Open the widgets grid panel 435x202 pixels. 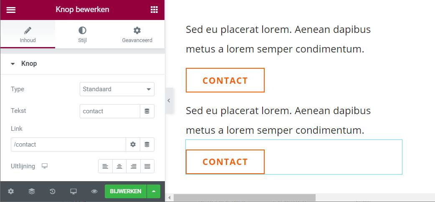coord(154,10)
